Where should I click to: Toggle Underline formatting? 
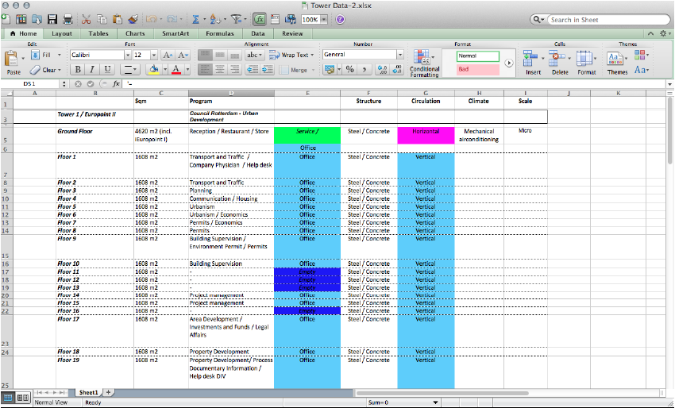tap(107, 70)
